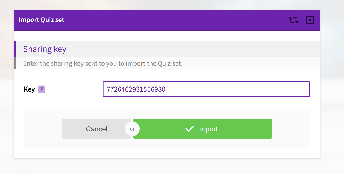Confirm with the green Import button

tap(202, 129)
